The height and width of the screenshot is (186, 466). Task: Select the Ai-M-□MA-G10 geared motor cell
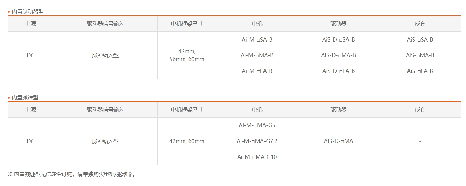[x=257, y=157]
